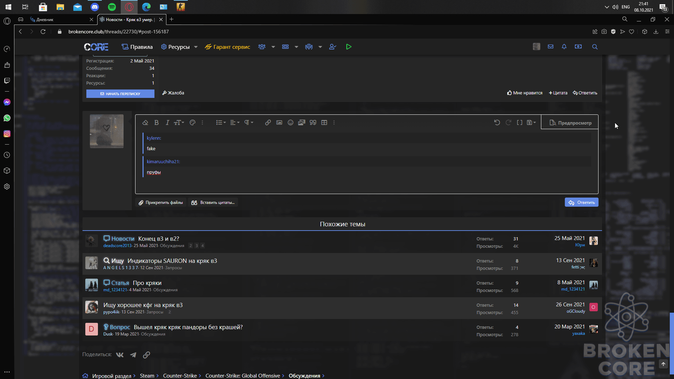Insert media icon in editor toolbar
This screenshot has height=379, width=674.
302,122
